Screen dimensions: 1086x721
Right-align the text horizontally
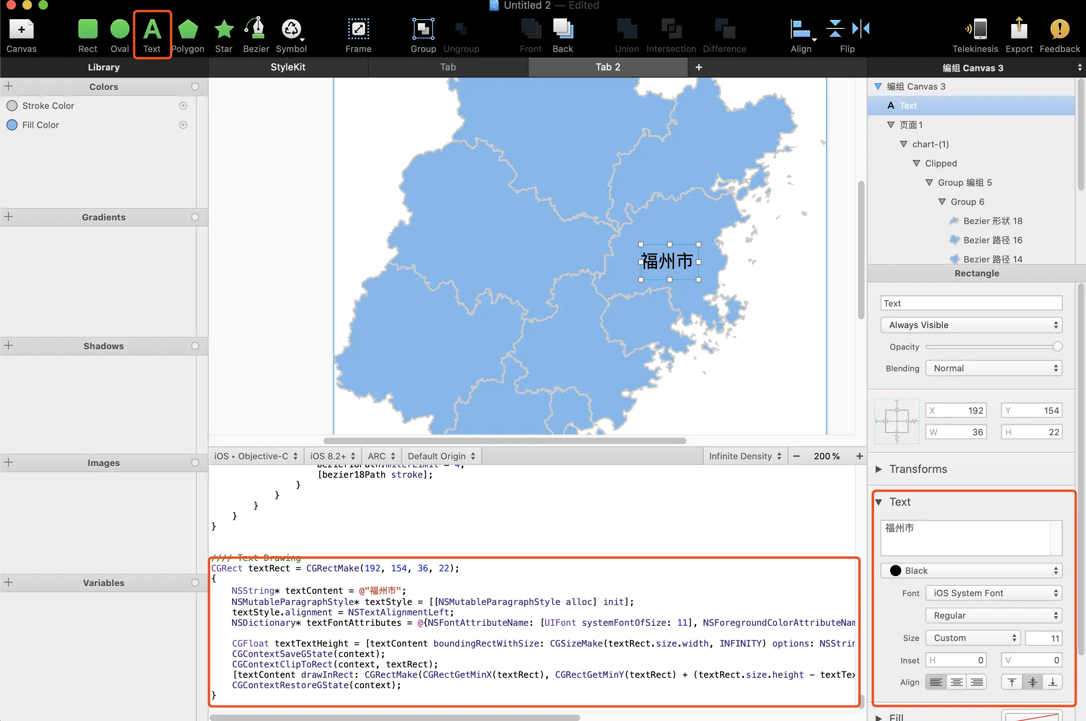(977, 682)
